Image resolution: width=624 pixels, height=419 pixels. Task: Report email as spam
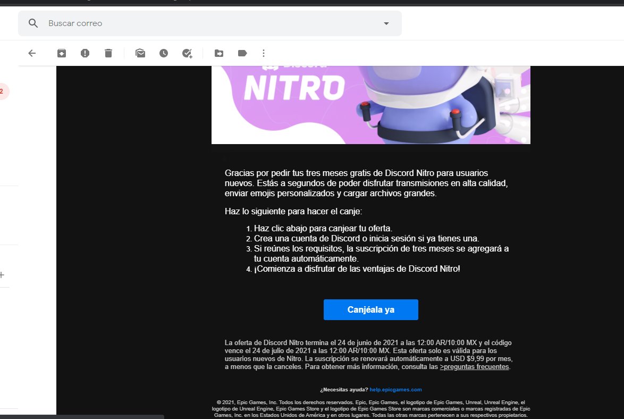tap(85, 53)
